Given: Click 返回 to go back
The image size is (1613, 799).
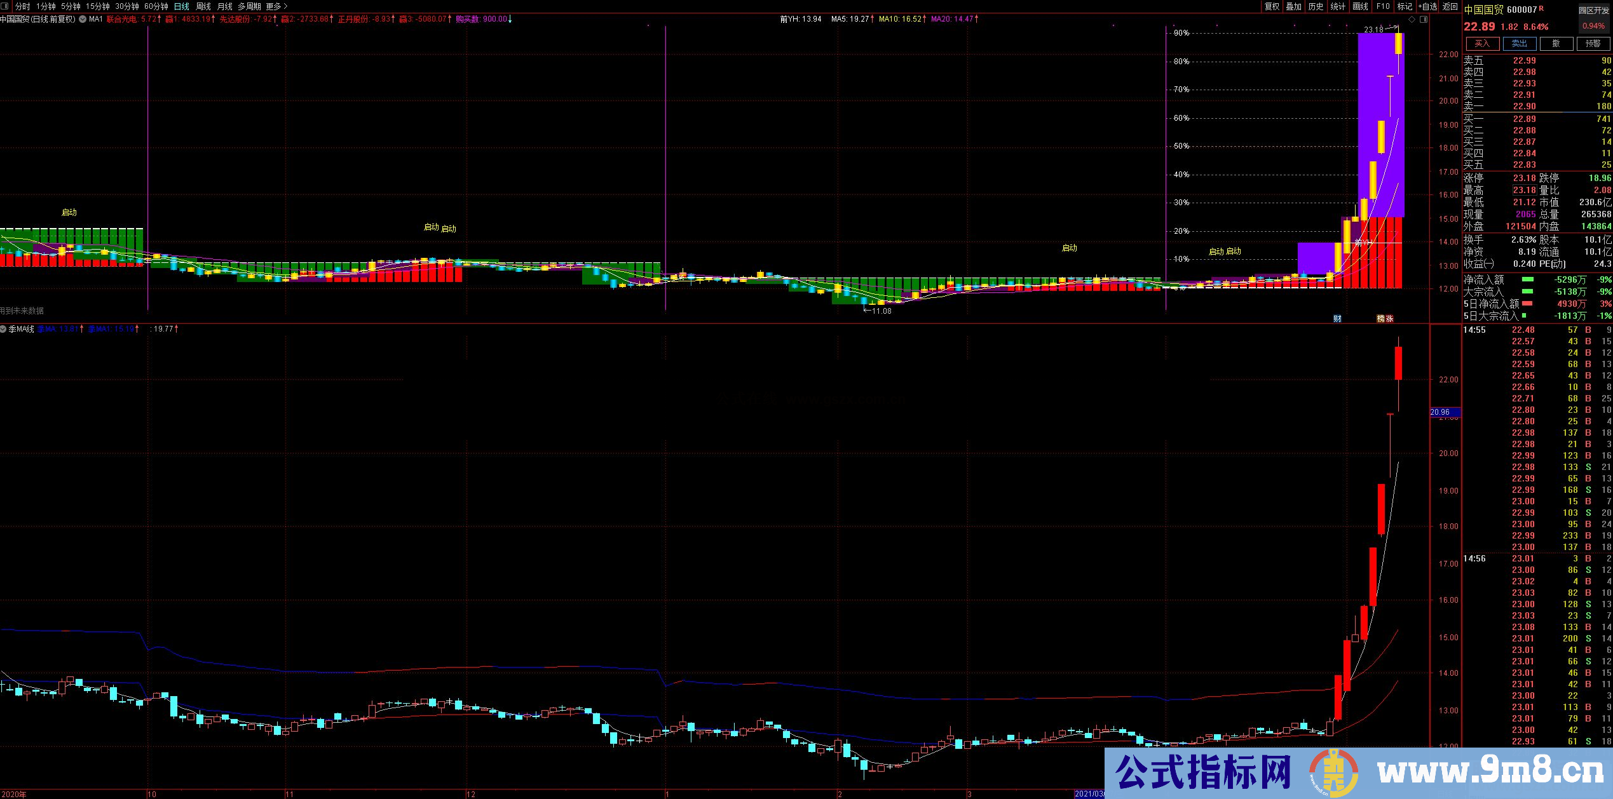Looking at the screenshot, I should [1450, 6].
